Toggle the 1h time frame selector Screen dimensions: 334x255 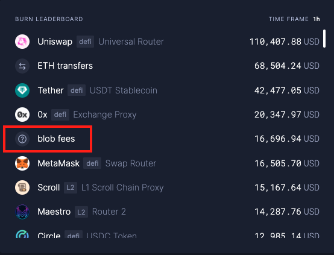[x=317, y=19]
